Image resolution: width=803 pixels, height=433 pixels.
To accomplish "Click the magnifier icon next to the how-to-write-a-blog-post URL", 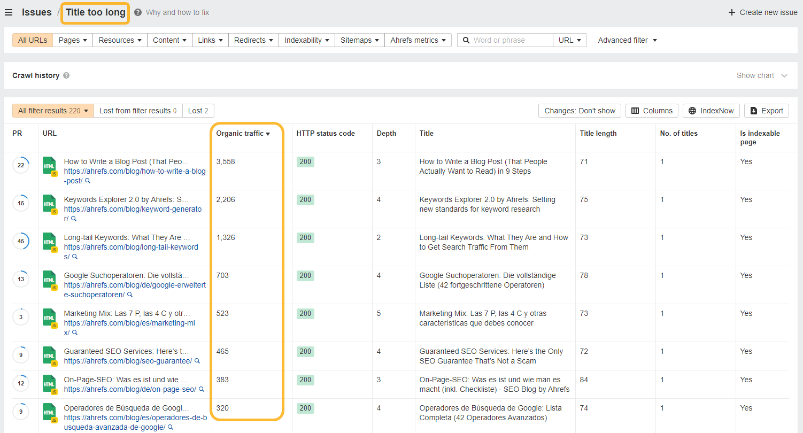I will click(x=87, y=181).
